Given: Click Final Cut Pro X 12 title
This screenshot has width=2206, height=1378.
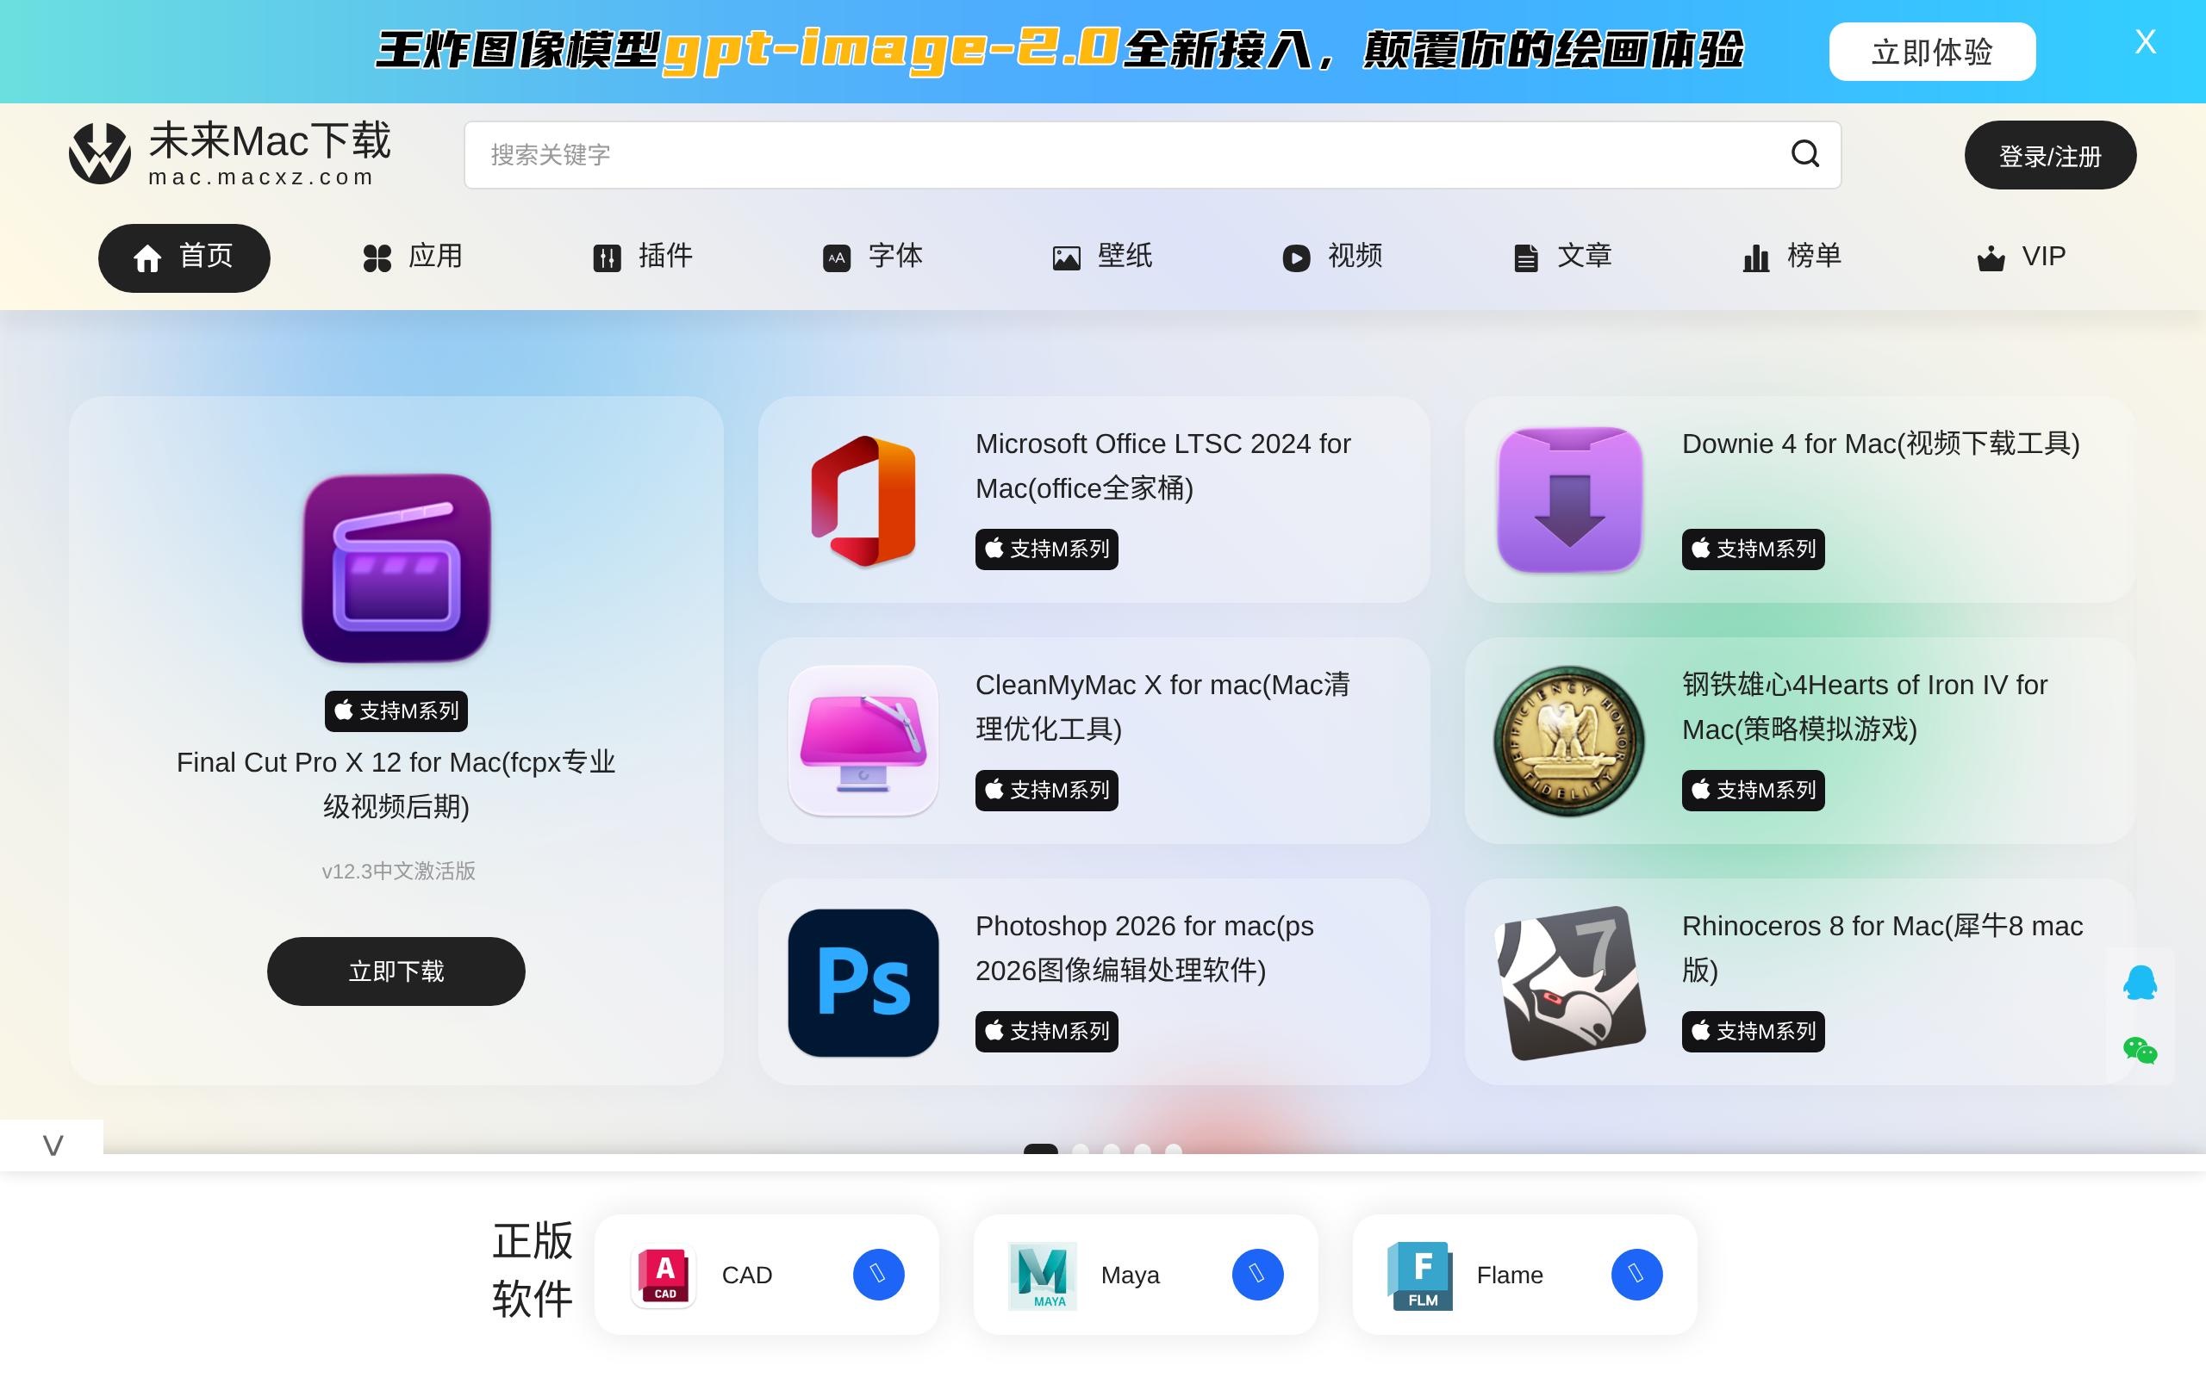Looking at the screenshot, I should tap(396, 784).
